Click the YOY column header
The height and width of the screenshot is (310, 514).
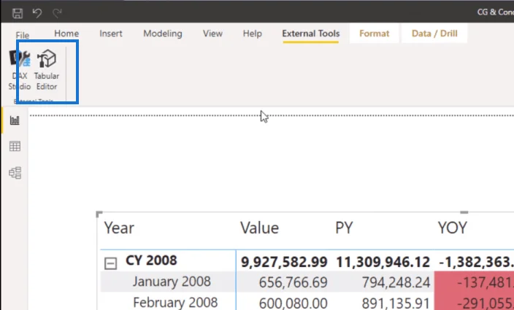click(453, 228)
